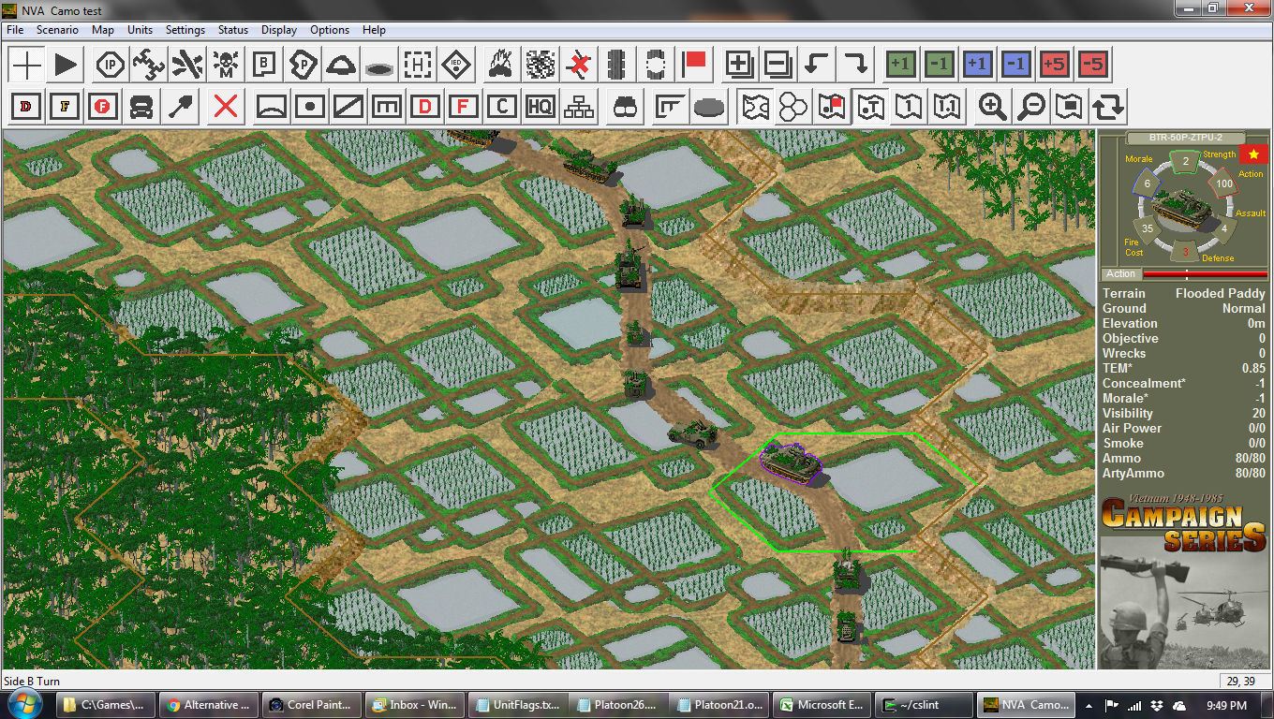Screen dimensions: 1274x719
Task: Click the red flag objective icon
Action: (694, 66)
